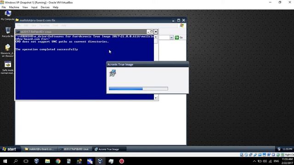The width and height of the screenshot is (294, 165).
Task: Click VirtualBox optical drive status icon
Action: tap(246, 155)
